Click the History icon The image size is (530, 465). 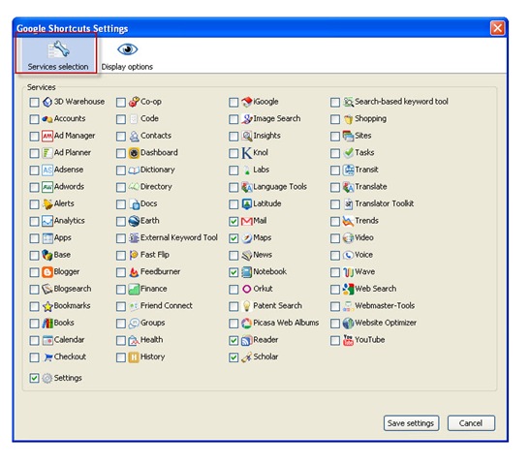(134, 357)
